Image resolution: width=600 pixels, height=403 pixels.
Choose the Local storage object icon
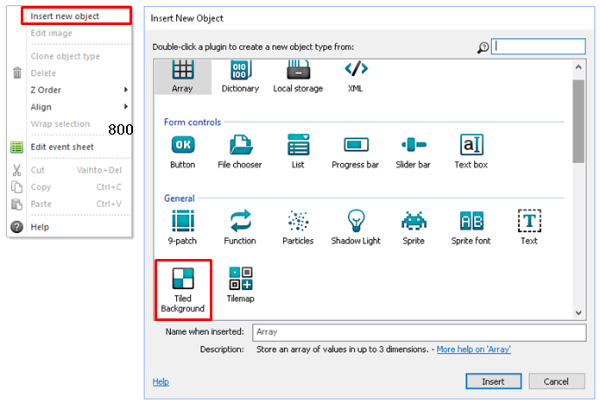[x=298, y=71]
